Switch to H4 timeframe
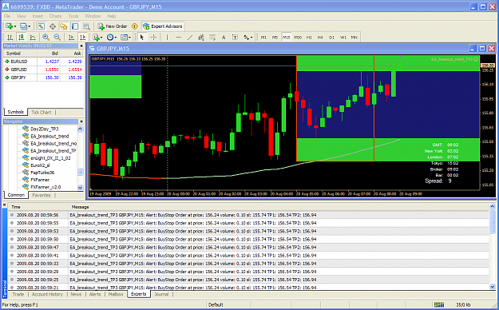Viewport: 499px width, 310px height. [320, 38]
